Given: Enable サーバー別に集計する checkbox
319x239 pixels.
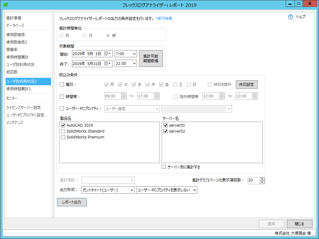Looking at the screenshot, I should click(x=164, y=167).
